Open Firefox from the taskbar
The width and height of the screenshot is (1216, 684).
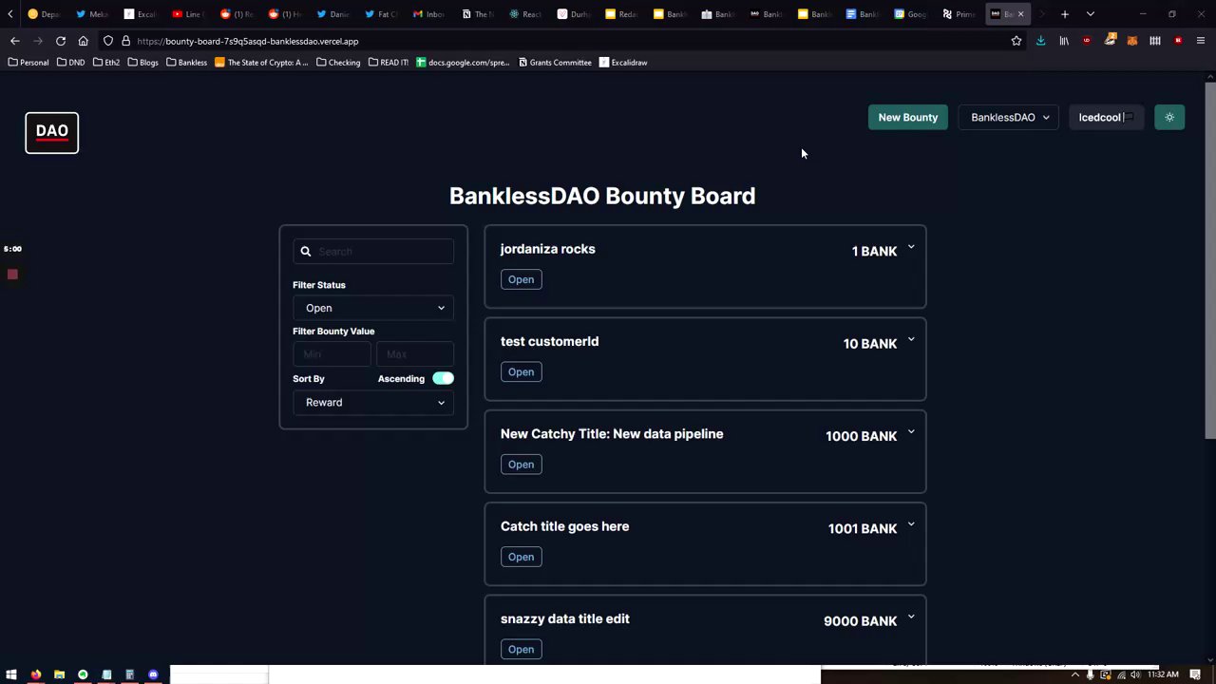coord(36,674)
